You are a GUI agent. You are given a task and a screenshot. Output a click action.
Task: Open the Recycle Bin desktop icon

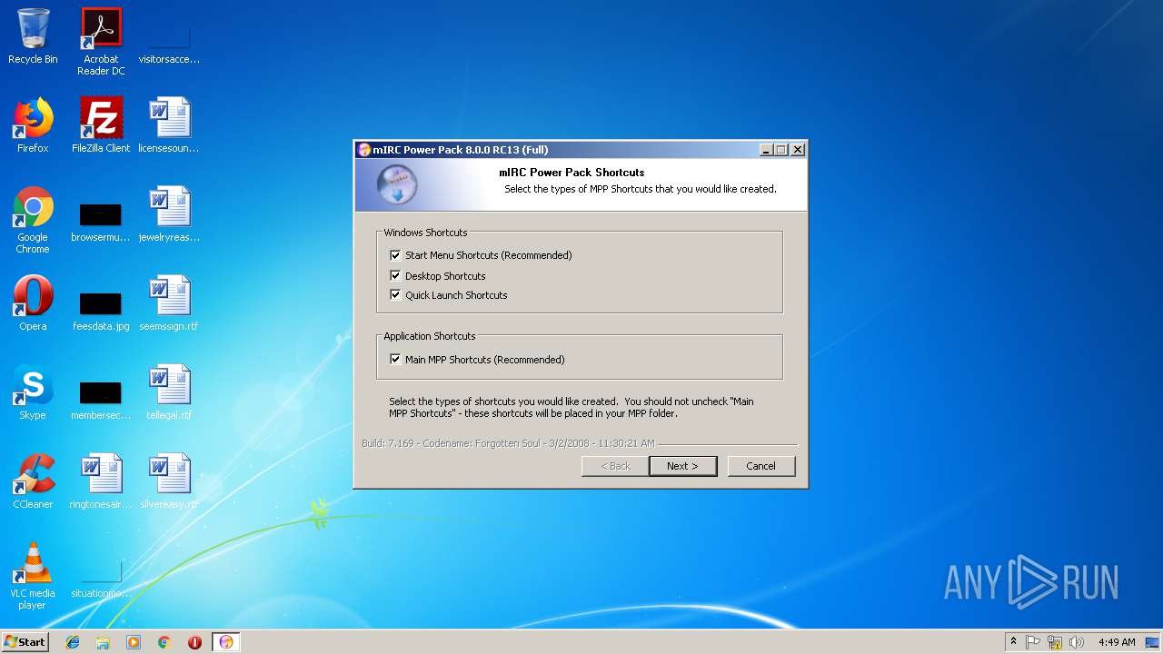(33, 36)
